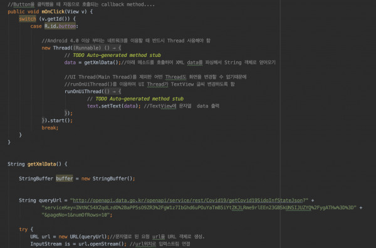The width and height of the screenshot is (376, 248).
Task: Select the highlighted buffer variable
Action: (65, 179)
